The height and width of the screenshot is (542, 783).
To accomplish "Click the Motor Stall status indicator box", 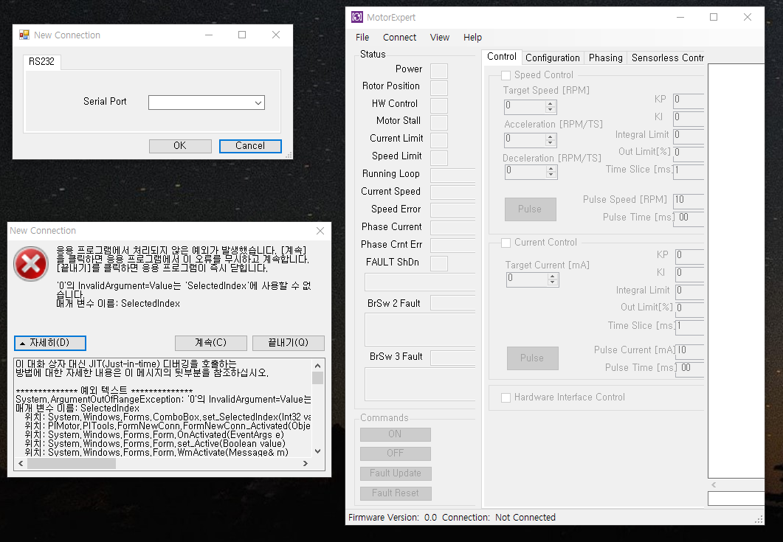I will coord(439,122).
